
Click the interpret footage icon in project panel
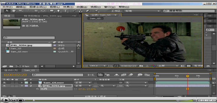[5, 66]
